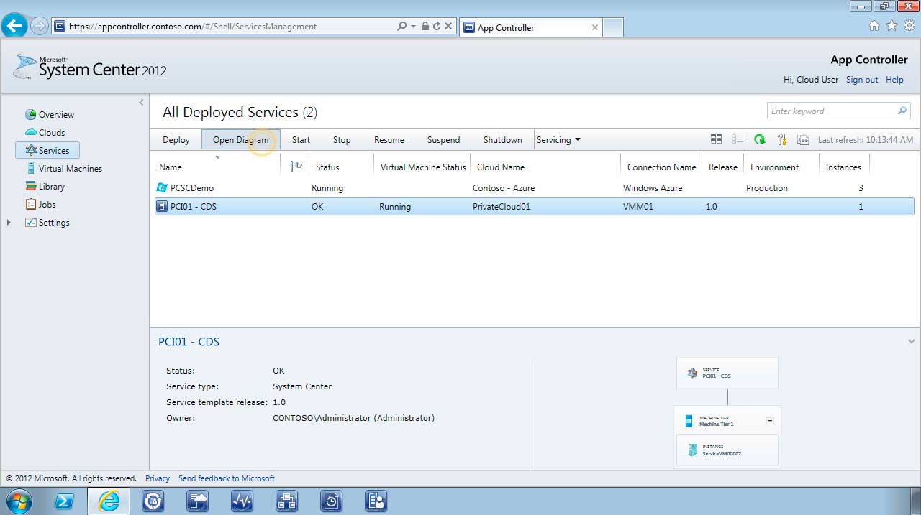Launch PowerShell from the taskbar
The image size is (921, 515).
[x=64, y=501]
